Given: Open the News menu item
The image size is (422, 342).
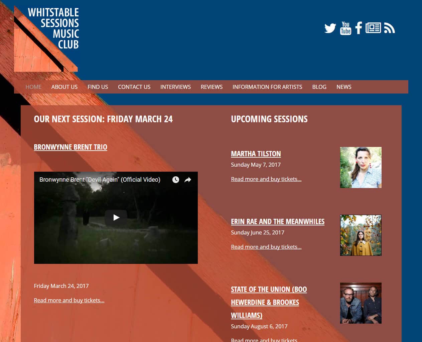Looking at the screenshot, I should [344, 87].
